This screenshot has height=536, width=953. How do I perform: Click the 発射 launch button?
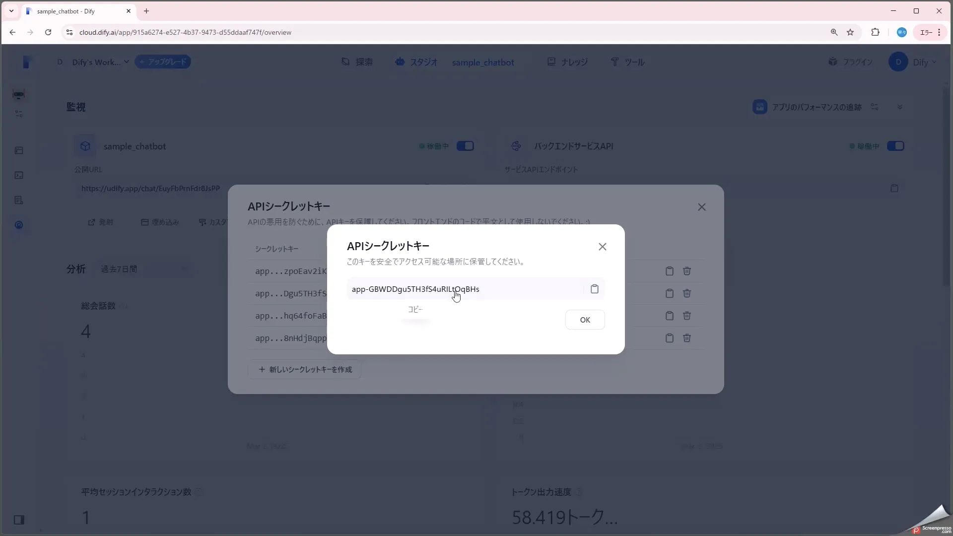101,222
